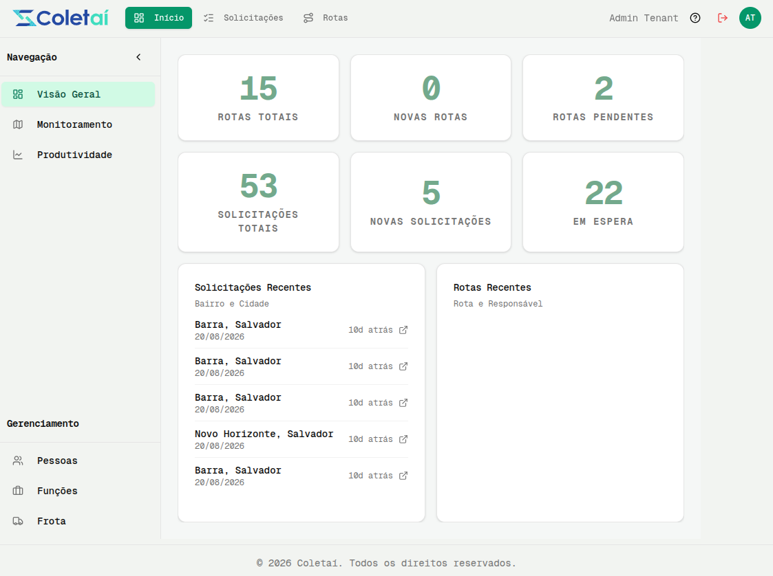Open the 22 Em Espera card
The width and height of the screenshot is (773, 576).
tap(603, 202)
